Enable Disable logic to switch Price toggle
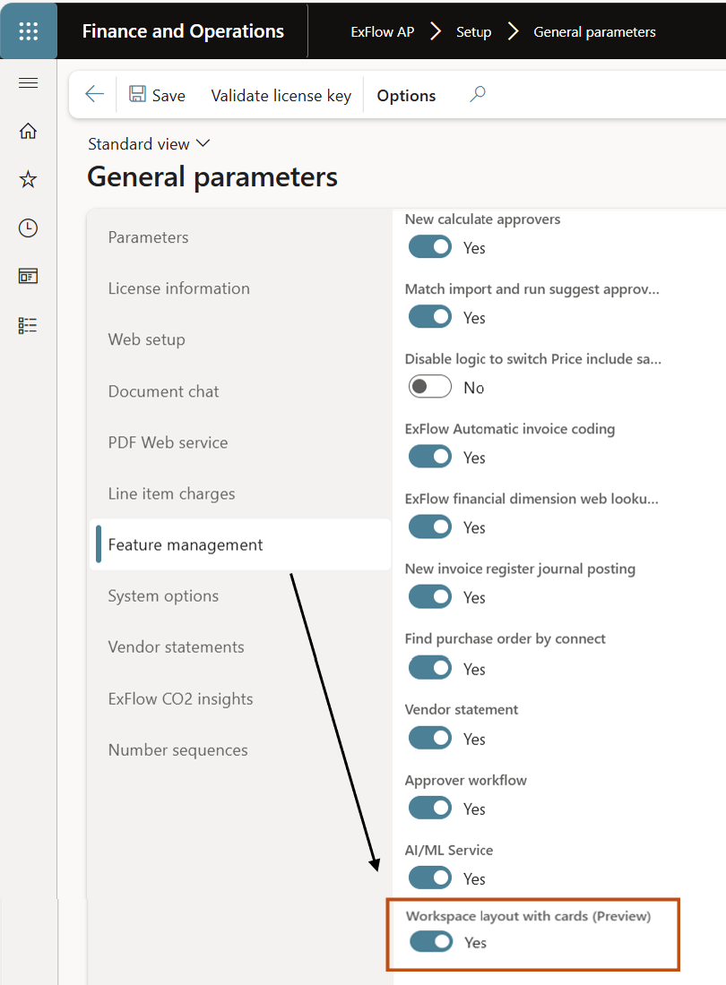This screenshot has height=985, width=726. pos(430,387)
